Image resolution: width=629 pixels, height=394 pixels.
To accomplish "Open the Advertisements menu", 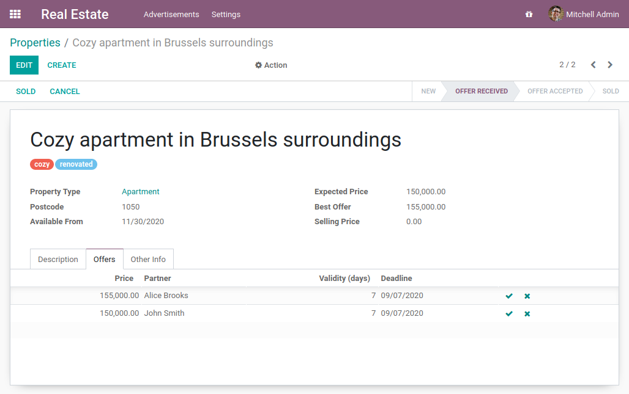I will 171,14.
